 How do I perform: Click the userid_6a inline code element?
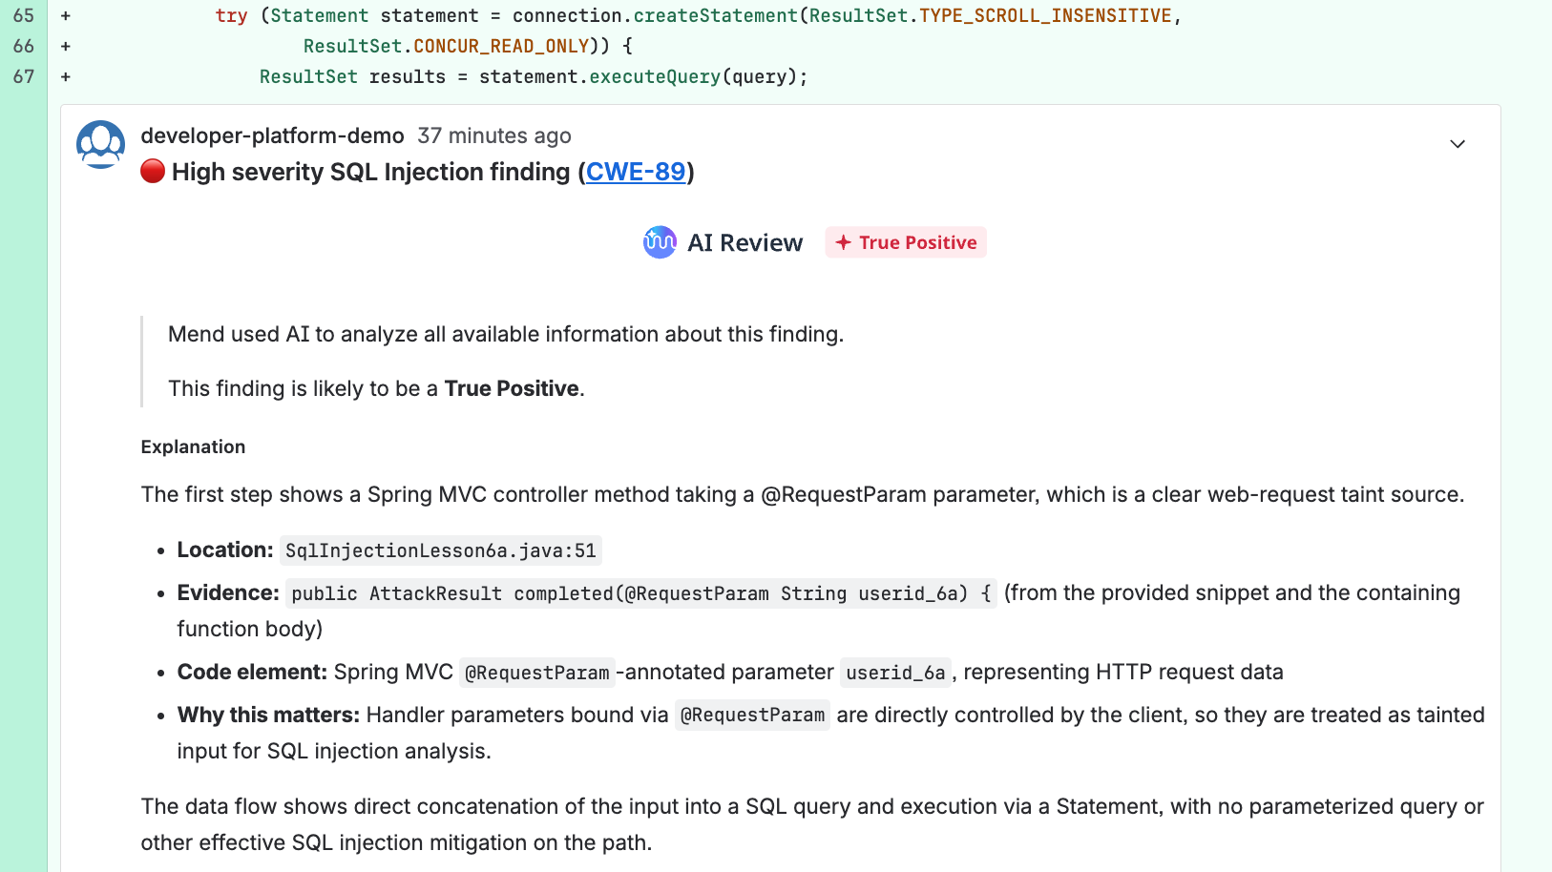(x=895, y=673)
